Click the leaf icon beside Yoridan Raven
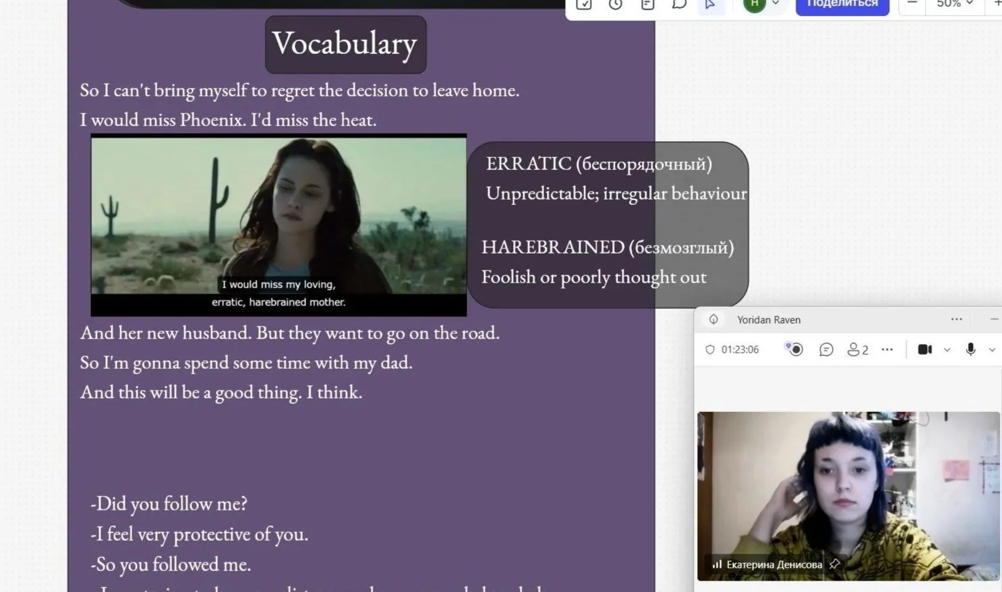The width and height of the screenshot is (1002, 592). point(713,320)
